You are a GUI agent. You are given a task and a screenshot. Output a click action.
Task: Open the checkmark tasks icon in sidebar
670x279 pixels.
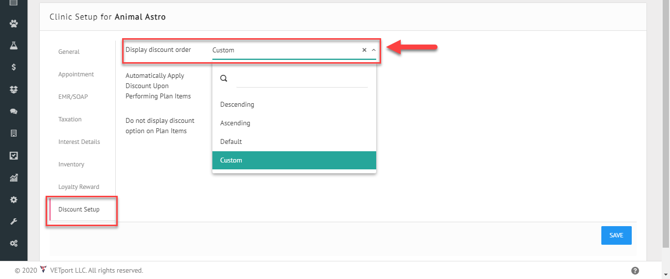[x=14, y=156]
